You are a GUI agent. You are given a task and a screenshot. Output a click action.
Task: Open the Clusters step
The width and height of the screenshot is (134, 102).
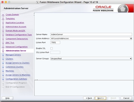pos(9,59)
